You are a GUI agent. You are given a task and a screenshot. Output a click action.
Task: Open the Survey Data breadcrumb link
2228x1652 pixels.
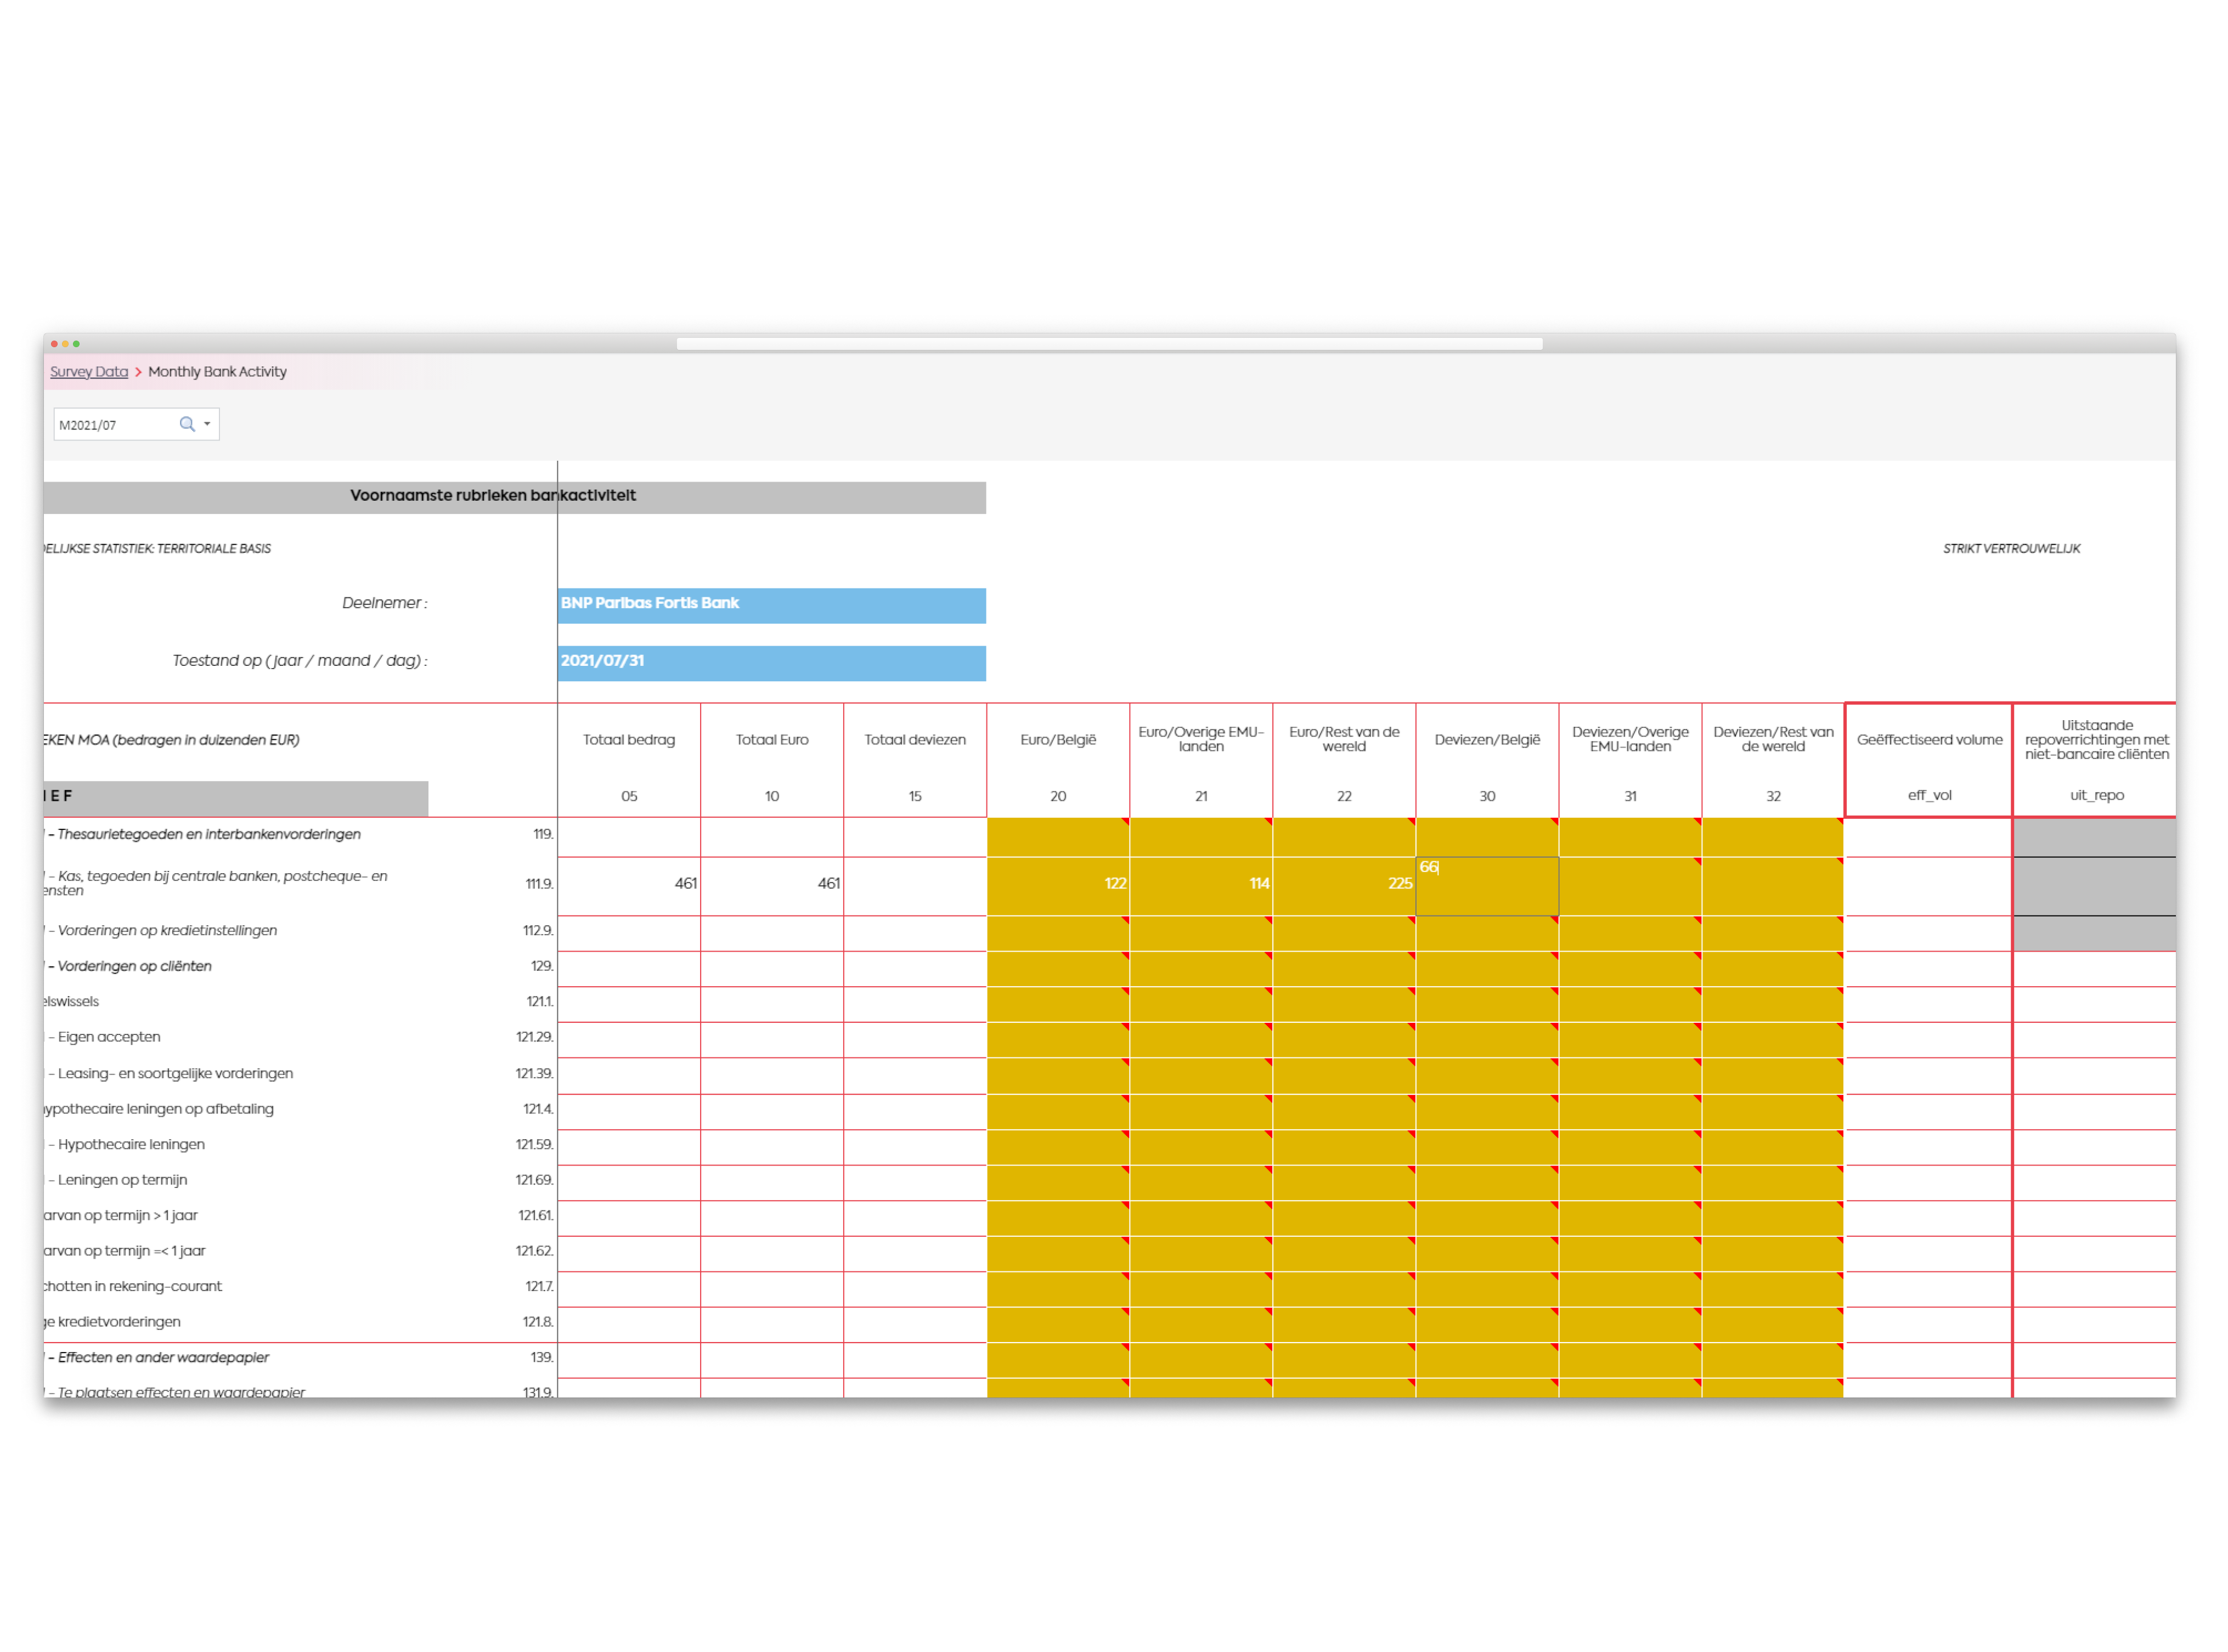point(89,372)
